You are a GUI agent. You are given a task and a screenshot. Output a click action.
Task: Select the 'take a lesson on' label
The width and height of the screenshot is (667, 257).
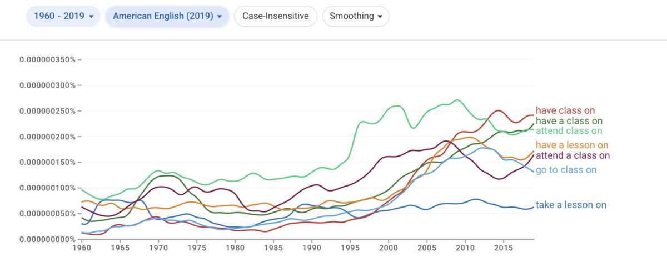click(571, 205)
